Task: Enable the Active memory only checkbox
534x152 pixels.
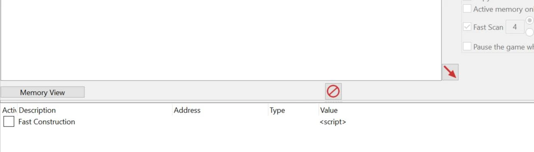Action: [467, 9]
